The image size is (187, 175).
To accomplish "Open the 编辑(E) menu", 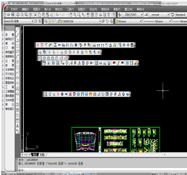I will (25, 9).
